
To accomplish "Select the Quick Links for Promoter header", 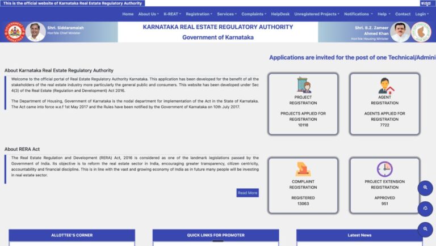I will (216, 235).
